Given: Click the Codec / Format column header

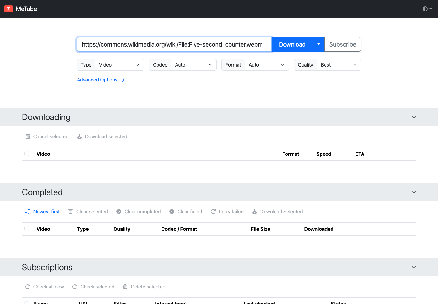Looking at the screenshot, I should tap(179, 229).
